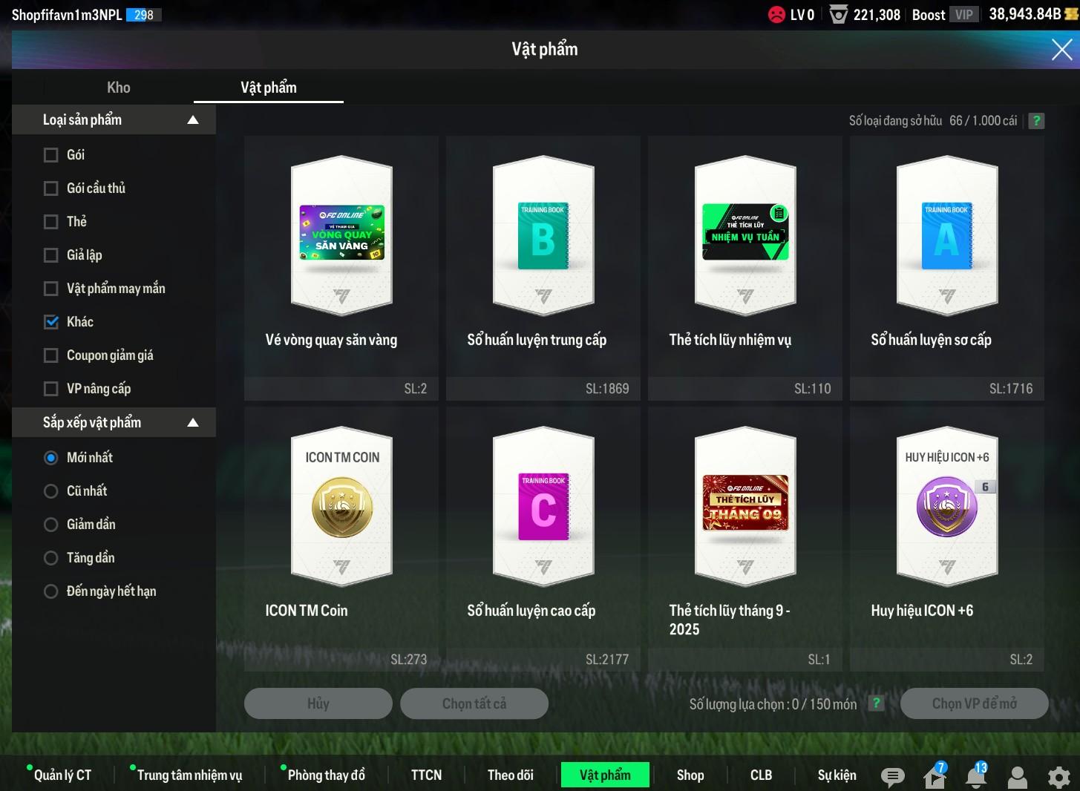
Task: Switch to the Kho tab
Action: click(119, 88)
